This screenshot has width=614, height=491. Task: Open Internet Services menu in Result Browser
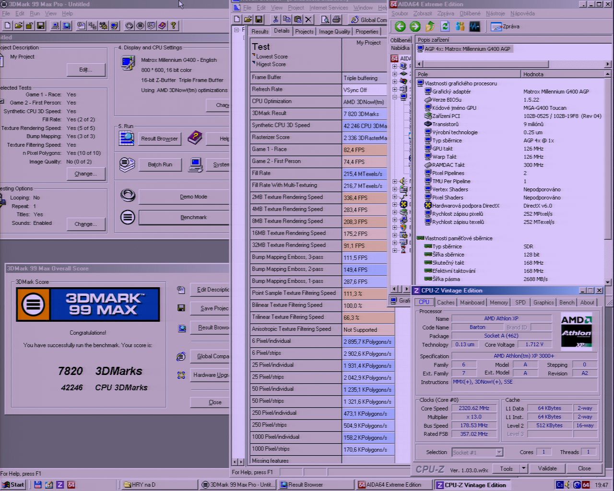pos(329,8)
